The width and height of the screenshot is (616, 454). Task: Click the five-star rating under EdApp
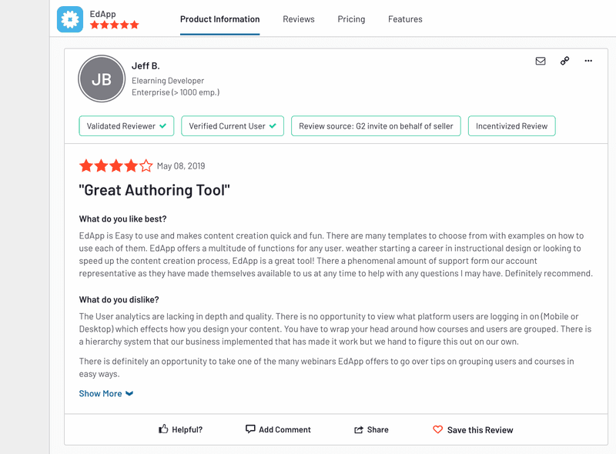(x=114, y=25)
